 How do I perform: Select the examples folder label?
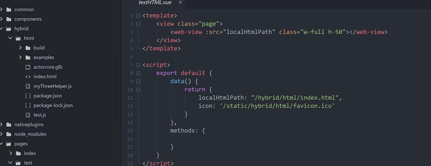click(x=44, y=57)
